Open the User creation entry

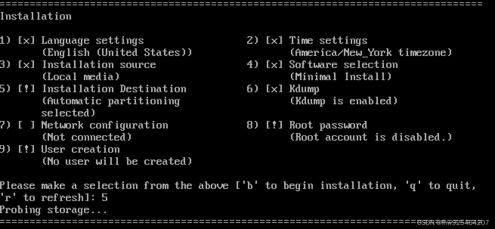click(x=80, y=149)
